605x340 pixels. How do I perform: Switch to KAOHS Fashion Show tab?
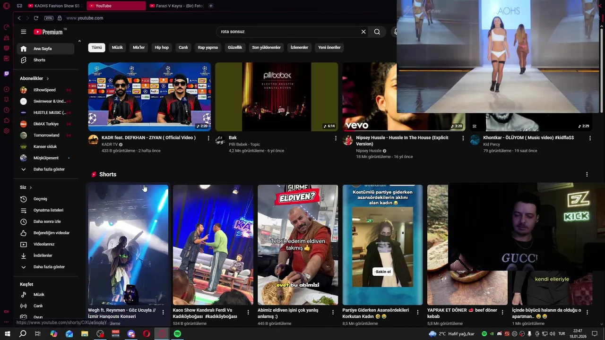[54, 6]
